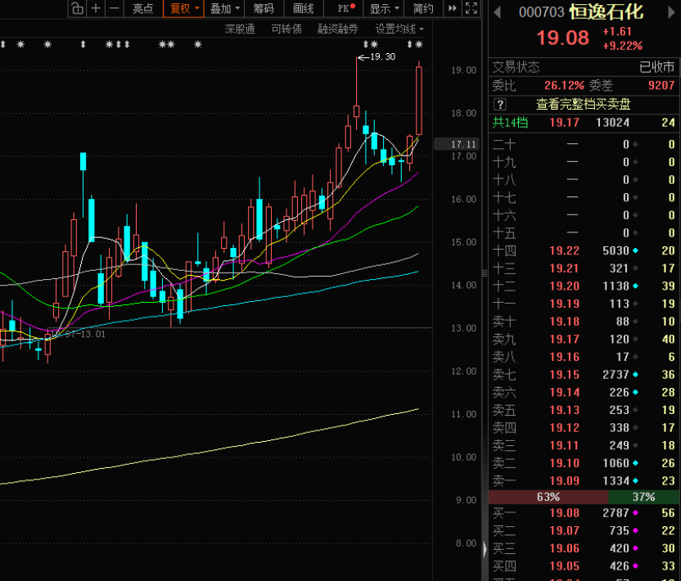
Task: Click the 19.30 high price annotation
Action: (x=377, y=57)
